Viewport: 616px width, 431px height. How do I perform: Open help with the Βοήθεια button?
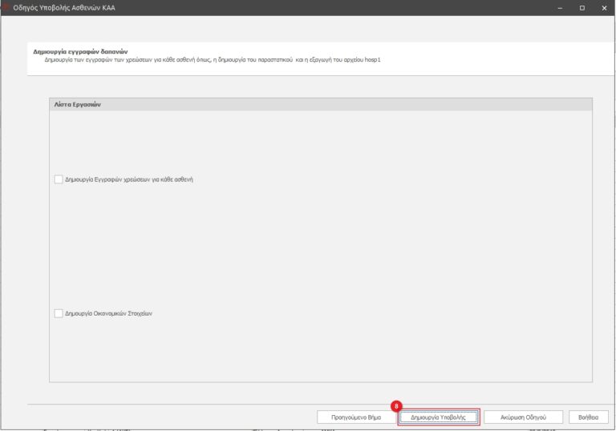point(588,417)
